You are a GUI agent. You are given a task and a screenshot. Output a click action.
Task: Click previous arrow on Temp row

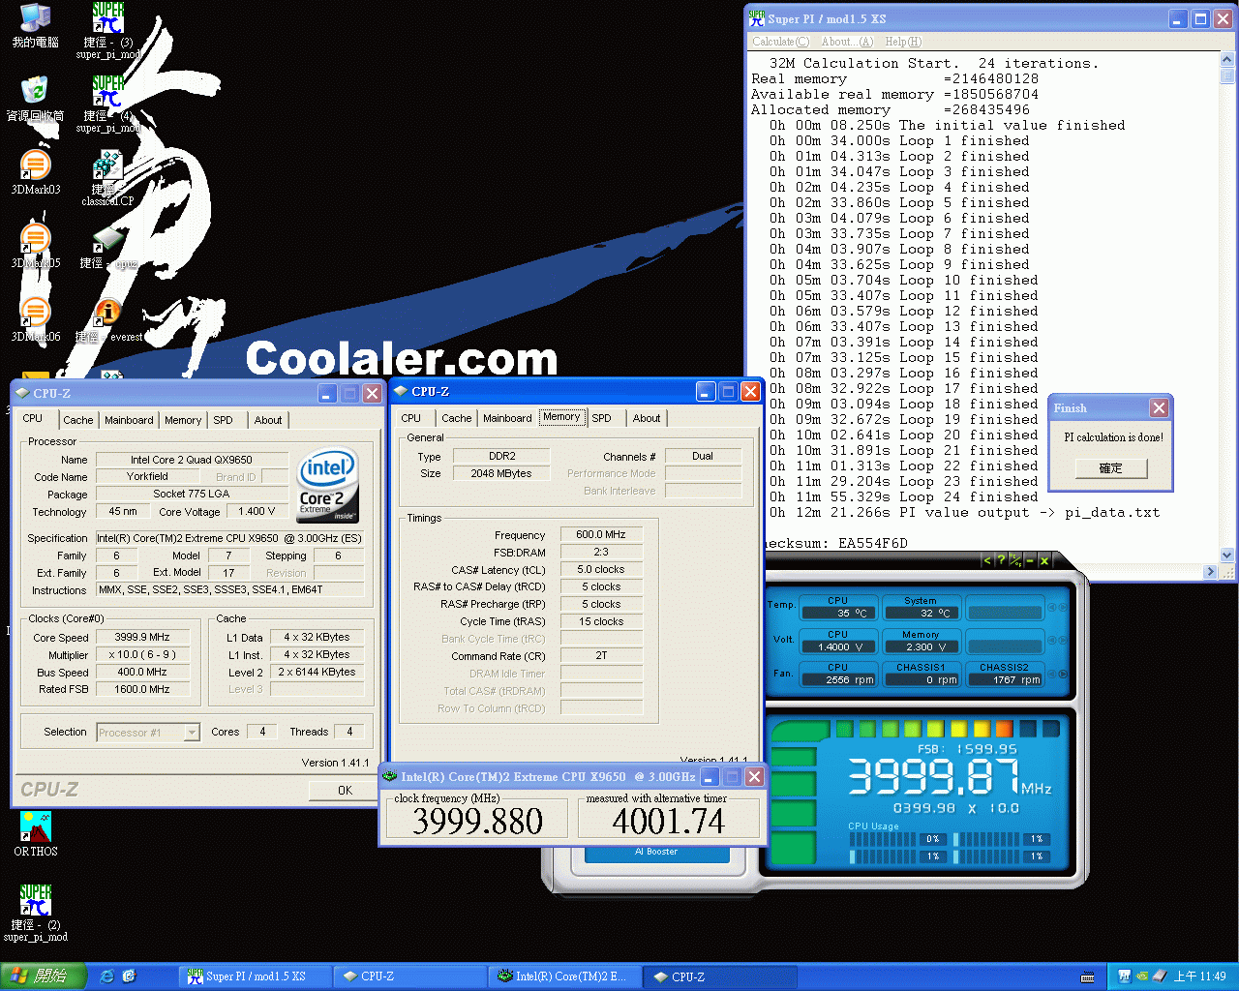click(x=1053, y=607)
